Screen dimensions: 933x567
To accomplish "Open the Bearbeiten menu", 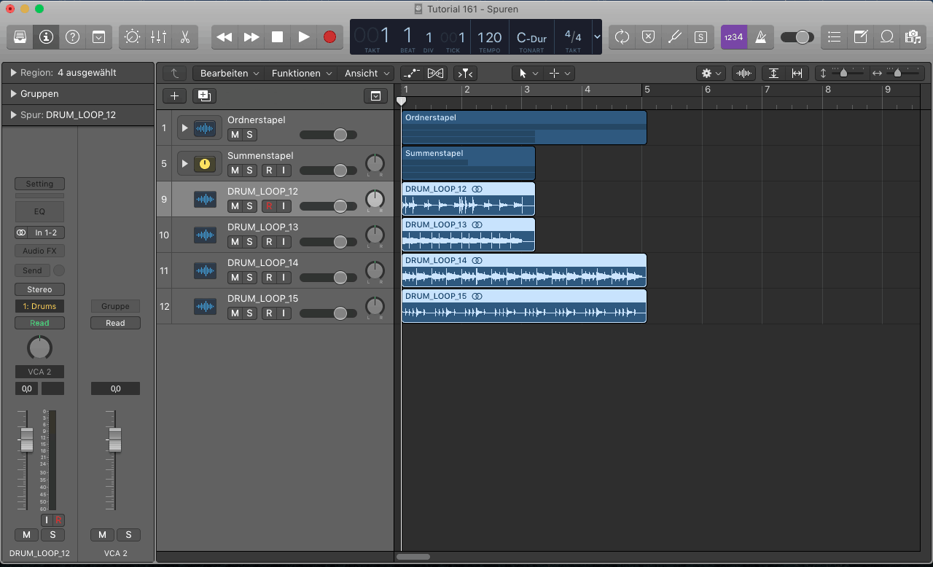I will [x=230, y=74].
